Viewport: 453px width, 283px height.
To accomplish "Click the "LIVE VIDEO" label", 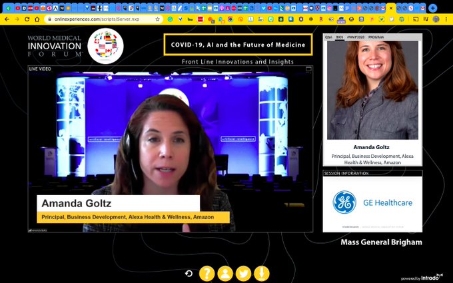I will [x=40, y=69].
